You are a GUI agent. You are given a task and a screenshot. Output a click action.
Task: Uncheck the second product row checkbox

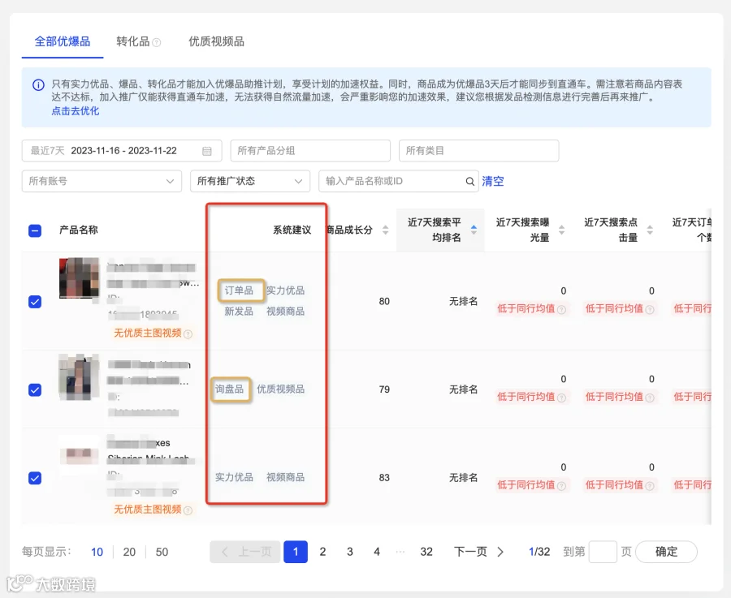[35, 389]
